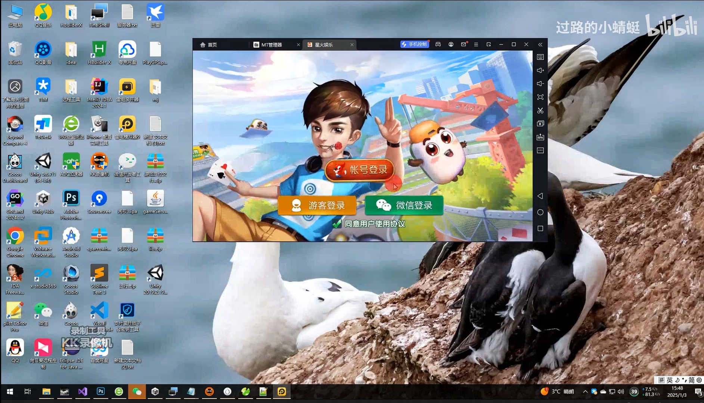
Task: Click the scissors screenshot icon
Action: click(x=540, y=111)
